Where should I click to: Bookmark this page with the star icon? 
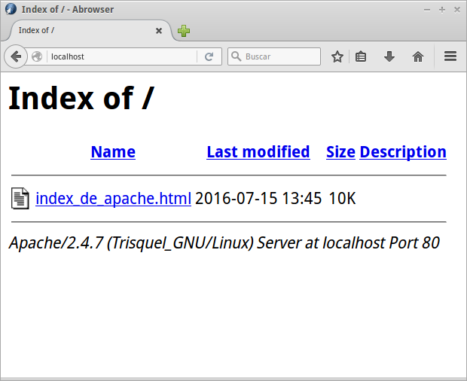[337, 56]
